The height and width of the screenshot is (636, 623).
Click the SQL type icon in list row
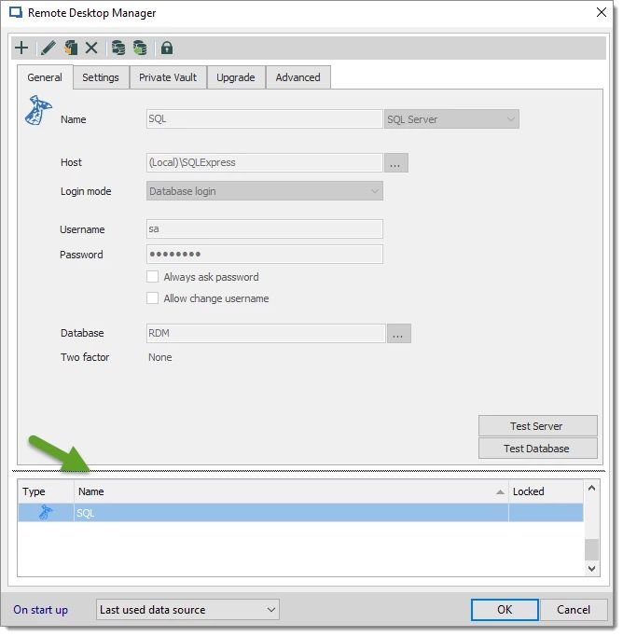(x=46, y=515)
